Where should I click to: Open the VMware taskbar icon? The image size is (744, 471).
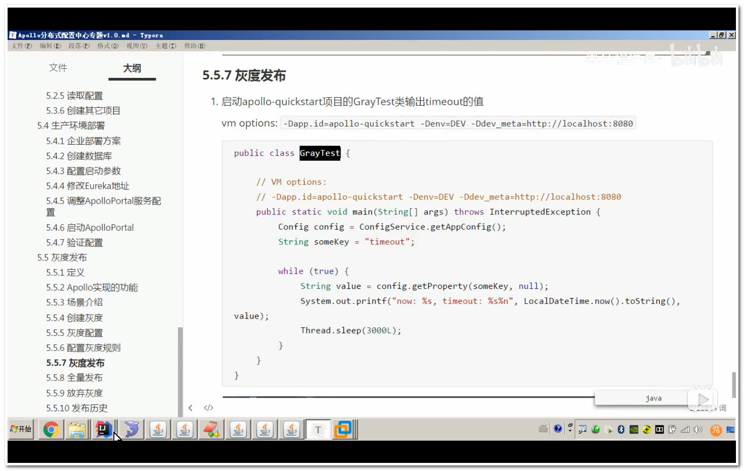(343, 430)
